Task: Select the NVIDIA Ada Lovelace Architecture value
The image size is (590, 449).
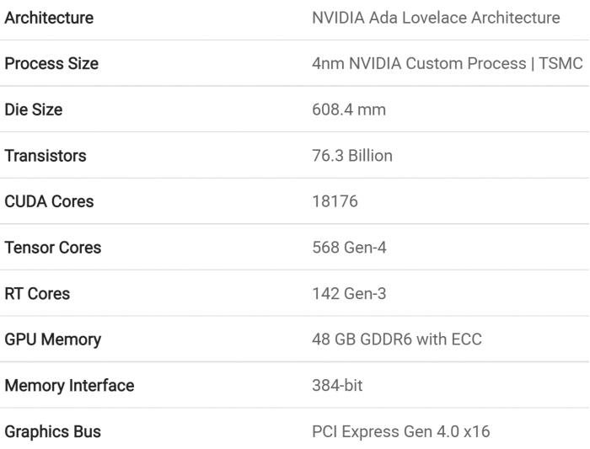Action: click(x=436, y=18)
